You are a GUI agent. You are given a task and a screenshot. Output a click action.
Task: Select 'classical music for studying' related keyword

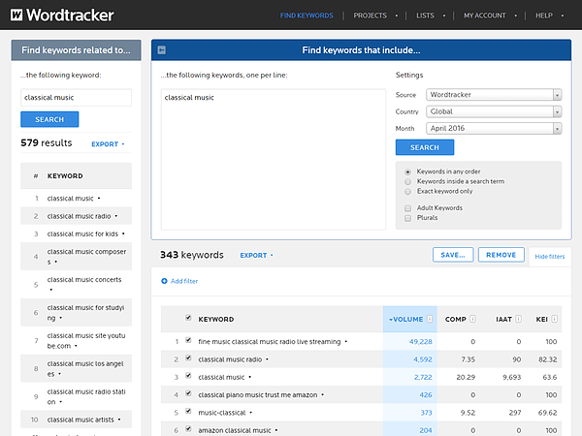85,313
